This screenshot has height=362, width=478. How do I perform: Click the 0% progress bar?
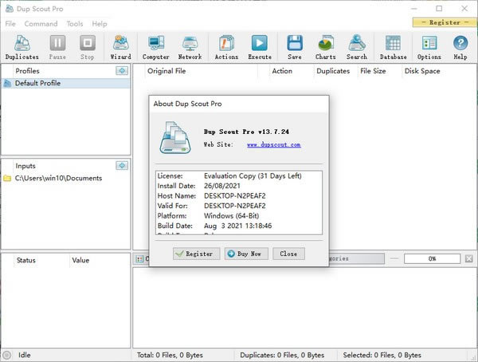(x=432, y=258)
